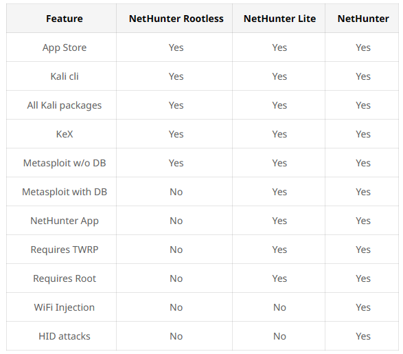Image resolution: width=403 pixels, height=354 pixels.
Task: Click the NetHunter App row label
Action: coord(65,221)
